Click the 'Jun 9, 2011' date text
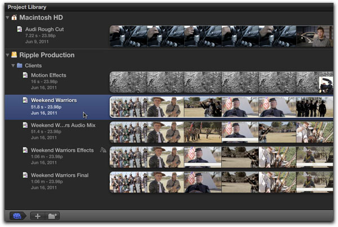 (x=37, y=42)
